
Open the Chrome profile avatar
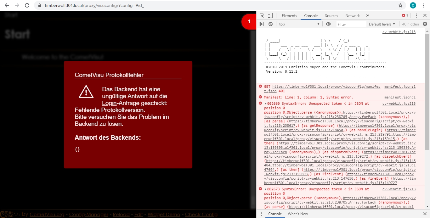click(x=413, y=5)
